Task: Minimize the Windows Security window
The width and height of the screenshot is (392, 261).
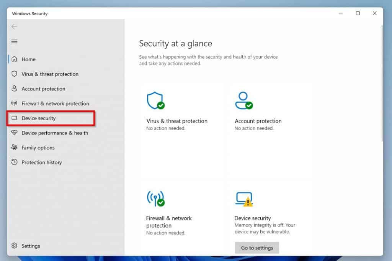Action: point(341,13)
